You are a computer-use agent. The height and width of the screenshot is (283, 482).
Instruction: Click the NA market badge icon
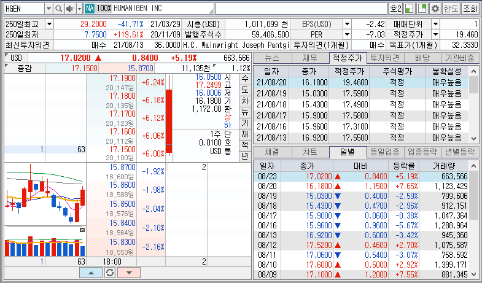pos(90,9)
